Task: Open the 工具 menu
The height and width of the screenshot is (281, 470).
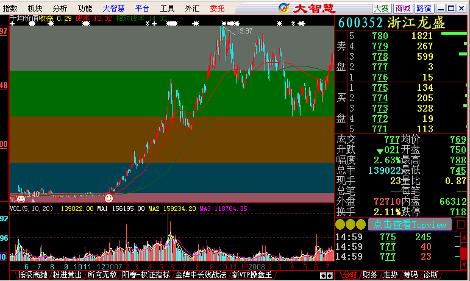Action: (167, 8)
